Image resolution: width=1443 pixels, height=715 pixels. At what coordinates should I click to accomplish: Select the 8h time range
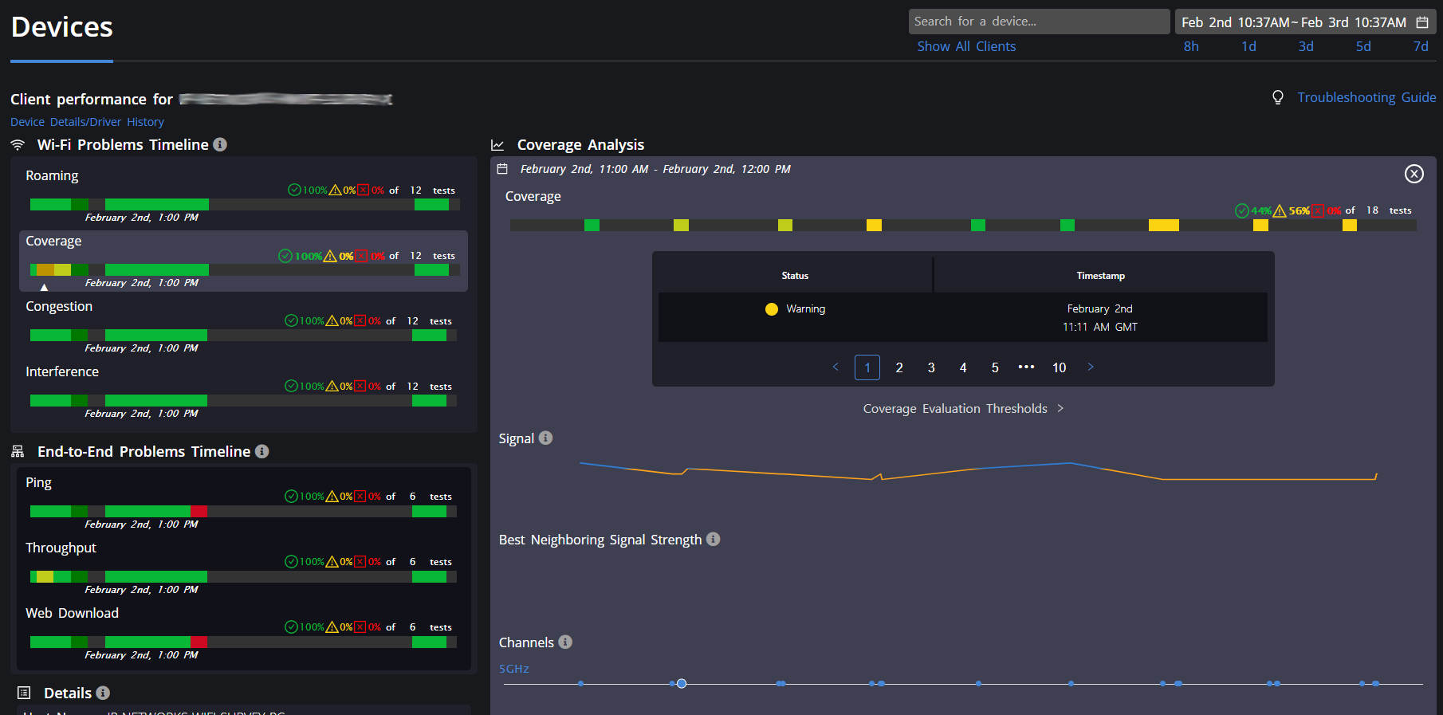click(1191, 46)
